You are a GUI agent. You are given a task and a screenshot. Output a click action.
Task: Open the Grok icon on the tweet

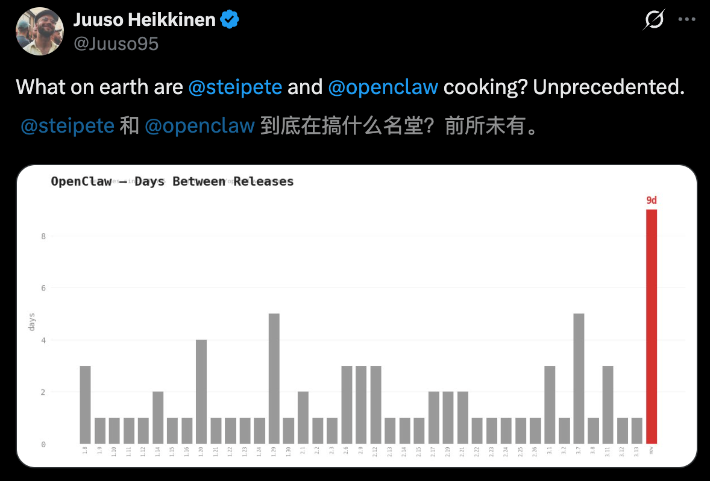[x=654, y=21]
